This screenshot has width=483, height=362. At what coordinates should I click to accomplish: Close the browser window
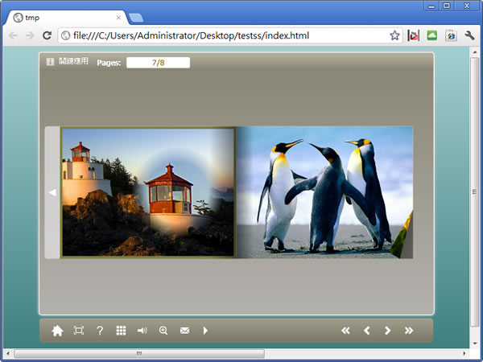pyautogui.click(x=467, y=6)
